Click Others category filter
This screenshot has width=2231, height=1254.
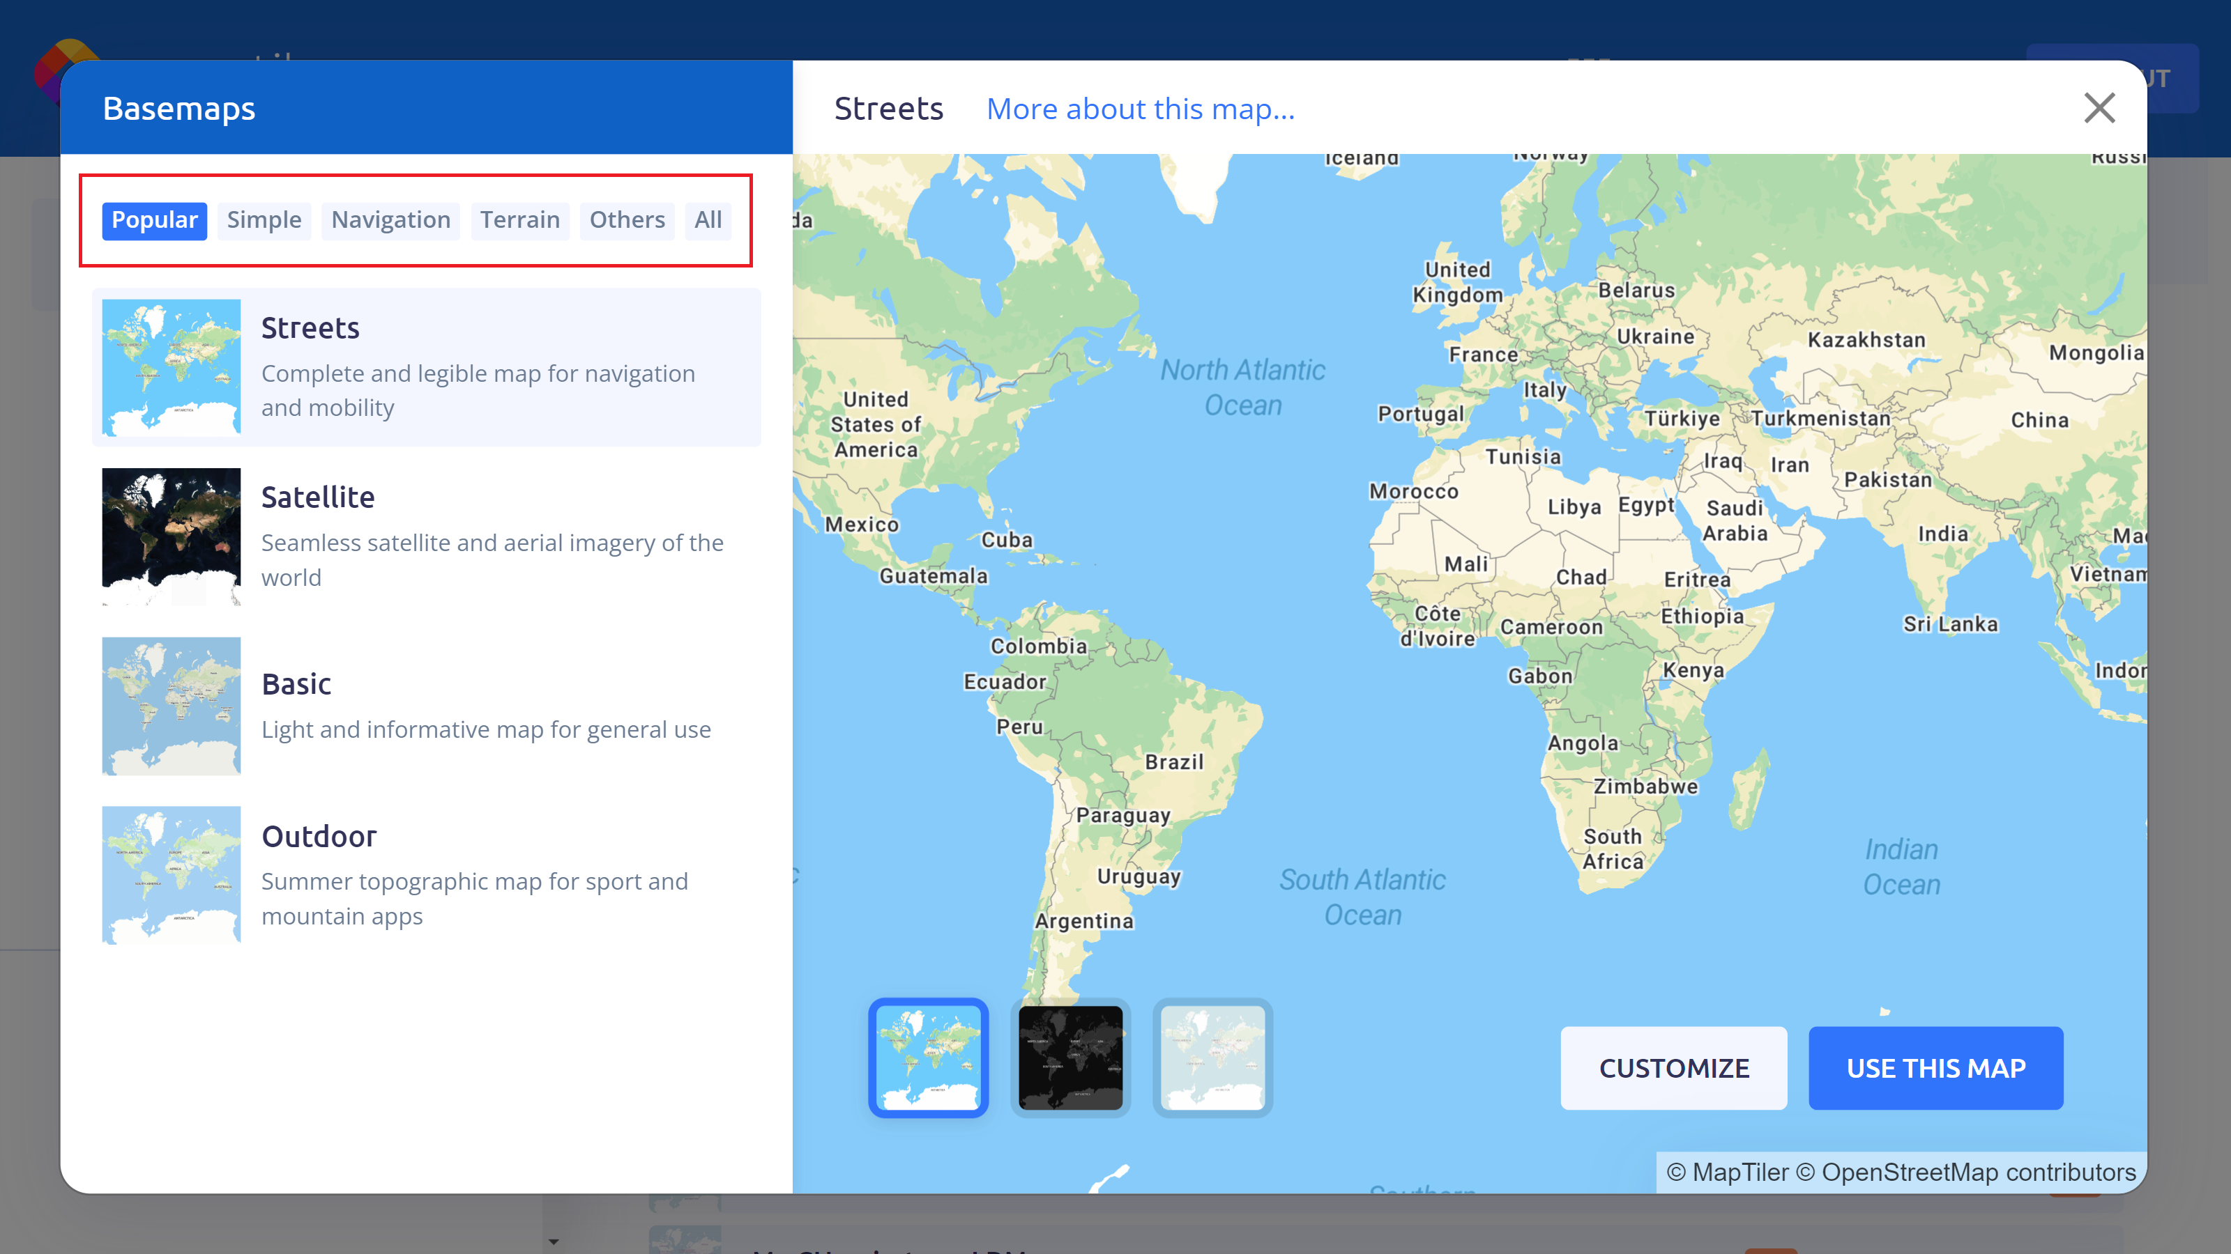(x=625, y=219)
